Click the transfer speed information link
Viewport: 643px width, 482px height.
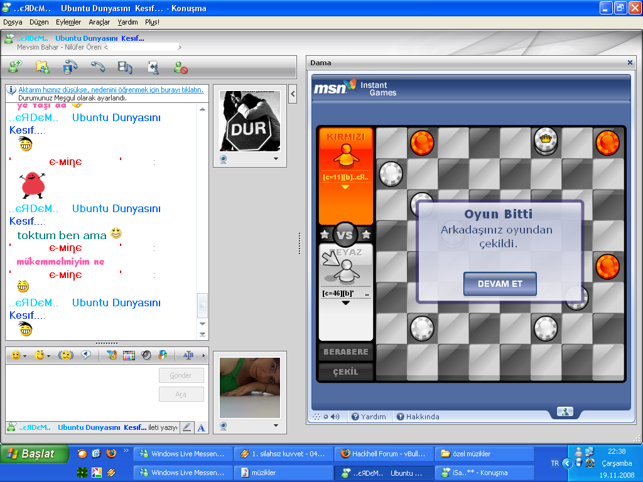tap(111, 90)
